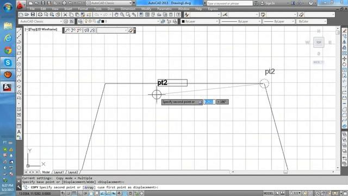The height and width of the screenshot is (196, 348).
Task: Open the Format menu
Action: [83, 9]
